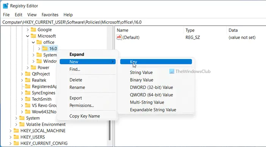The image size is (266, 147).
Task: Select Key in the New submenu
Action: (x=156, y=62)
